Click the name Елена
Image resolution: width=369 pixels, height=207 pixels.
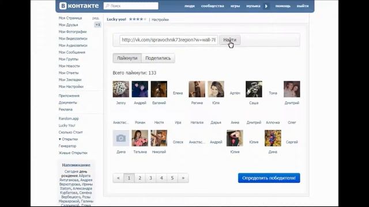(x=178, y=93)
